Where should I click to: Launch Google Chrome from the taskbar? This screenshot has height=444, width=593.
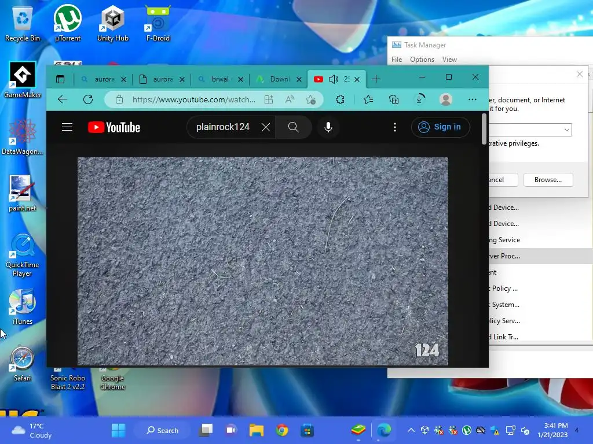[x=282, y=430]
